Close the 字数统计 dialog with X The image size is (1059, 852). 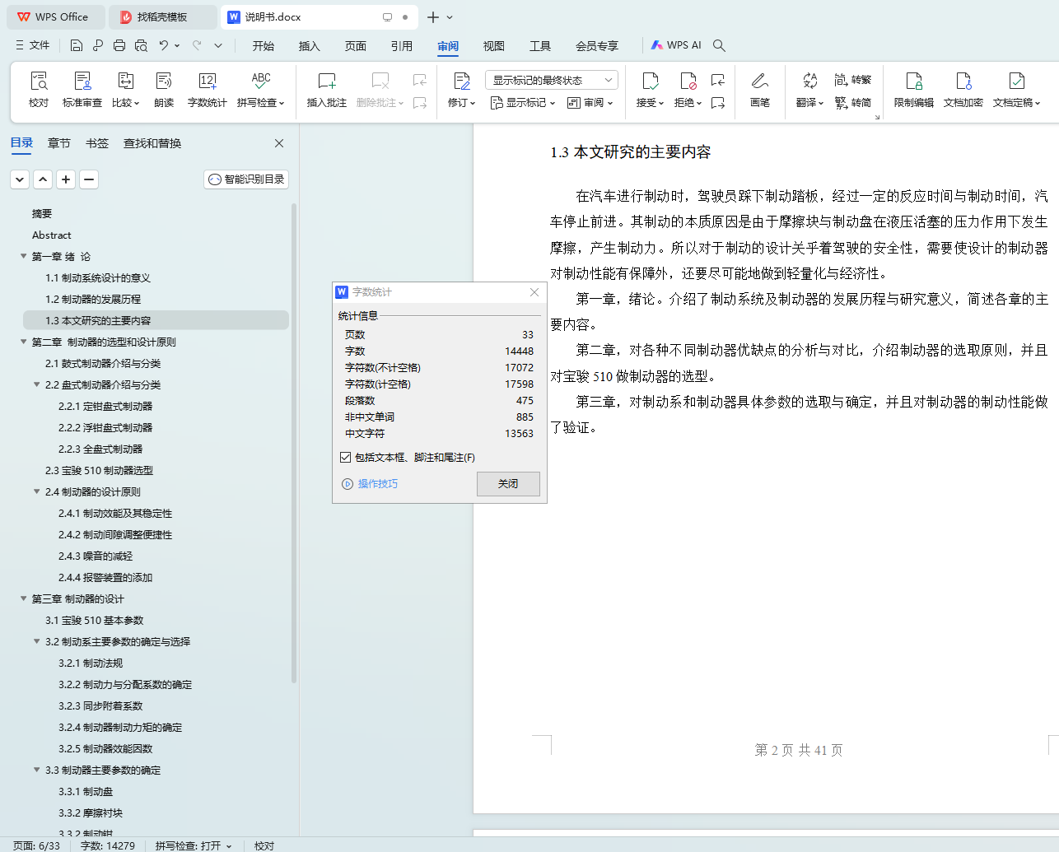(x=534, y=292)
